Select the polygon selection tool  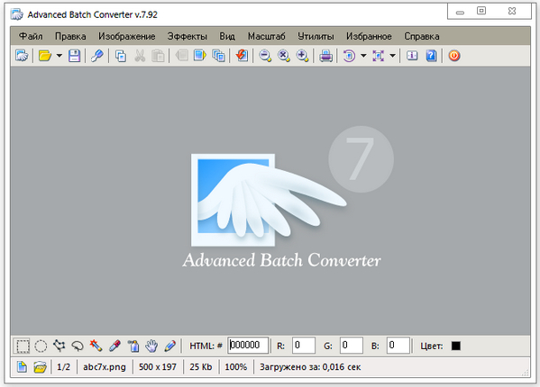tap(59, 346)
